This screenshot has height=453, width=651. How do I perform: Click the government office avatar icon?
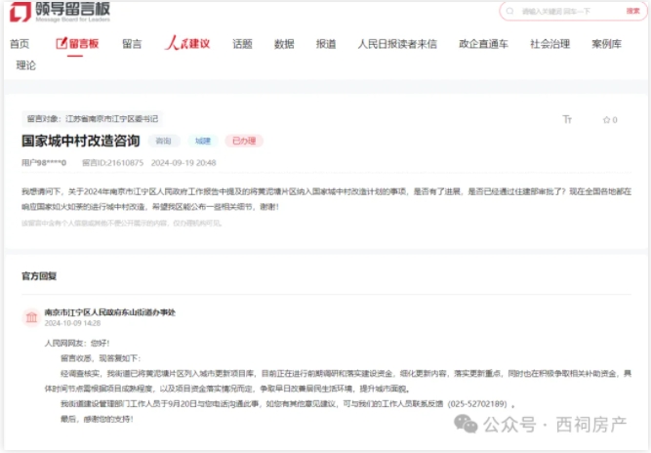[x=31, y=317]
